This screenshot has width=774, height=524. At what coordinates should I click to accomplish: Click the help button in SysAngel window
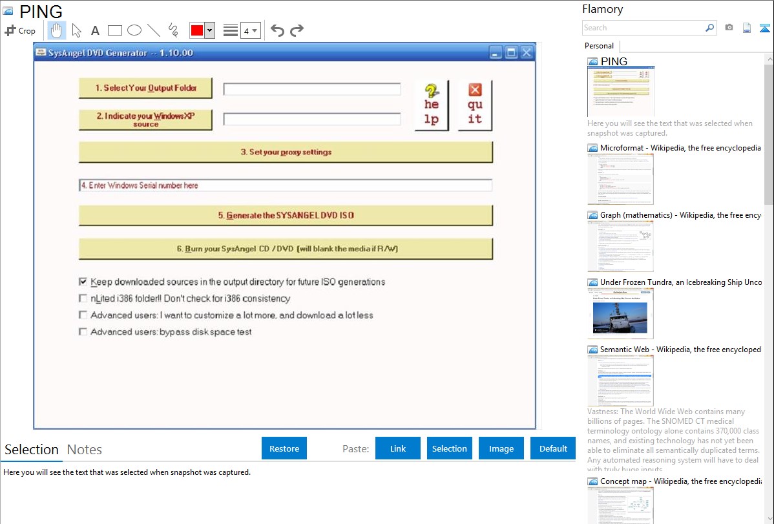[432, 105]
